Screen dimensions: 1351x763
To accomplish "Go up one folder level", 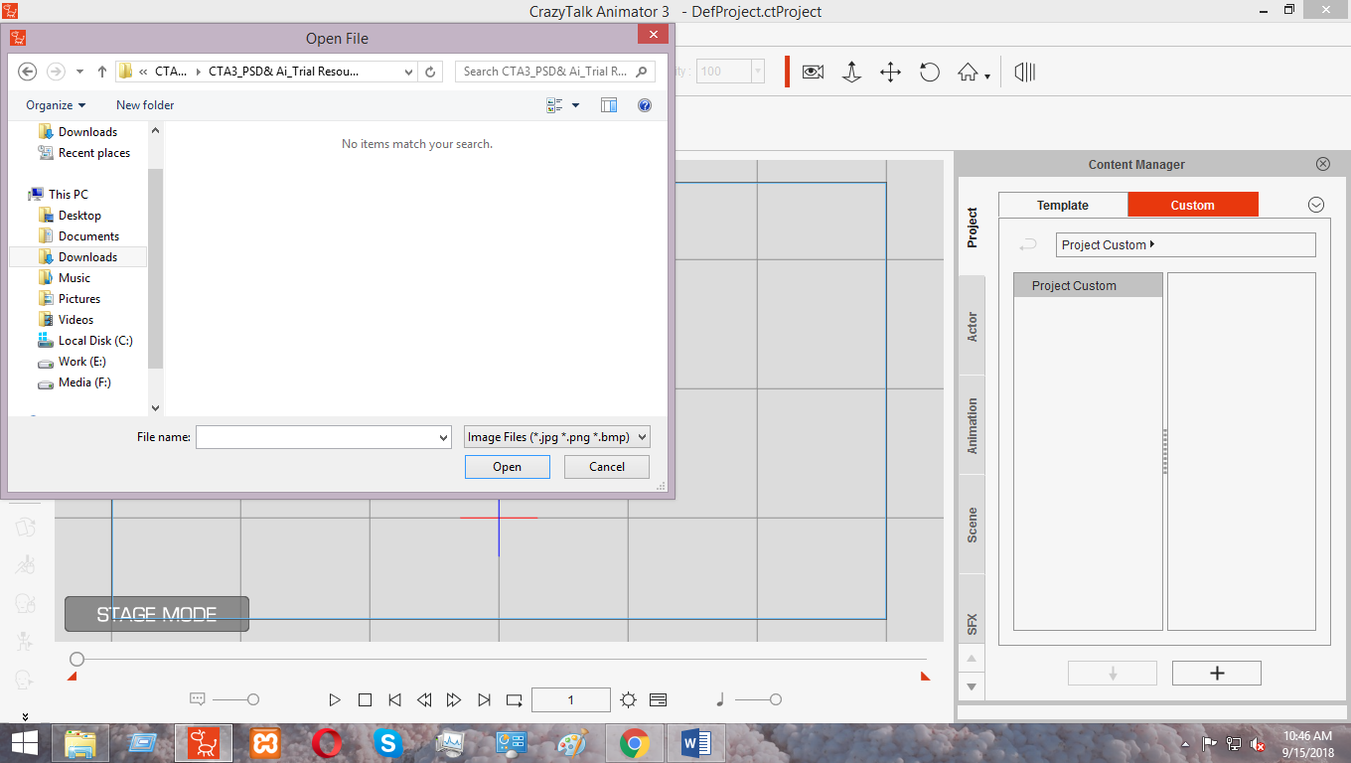I will [x=102, y=72].
